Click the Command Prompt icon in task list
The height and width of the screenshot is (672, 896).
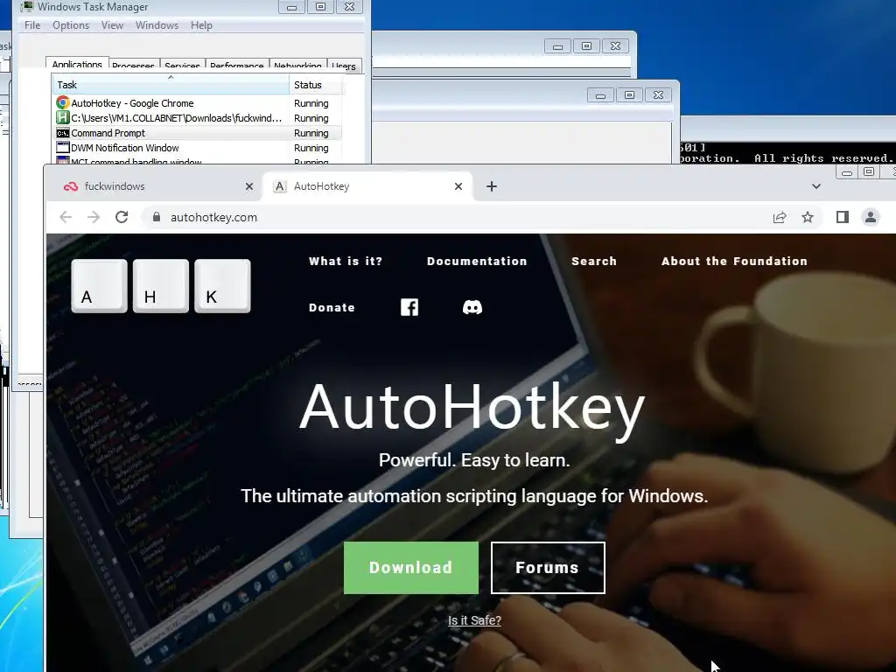[63, 133]
